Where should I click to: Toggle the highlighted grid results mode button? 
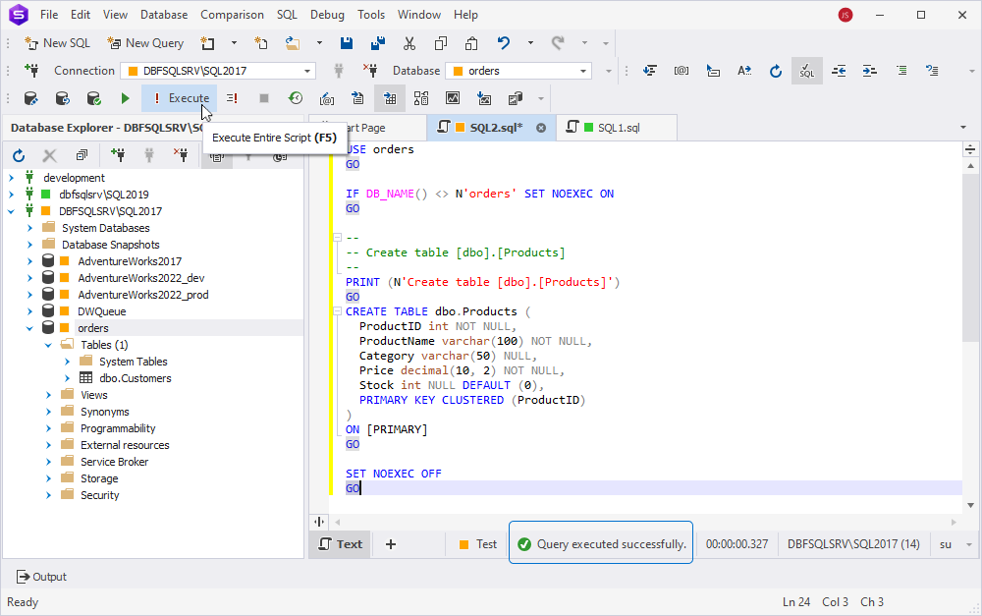tap(390, 98)
